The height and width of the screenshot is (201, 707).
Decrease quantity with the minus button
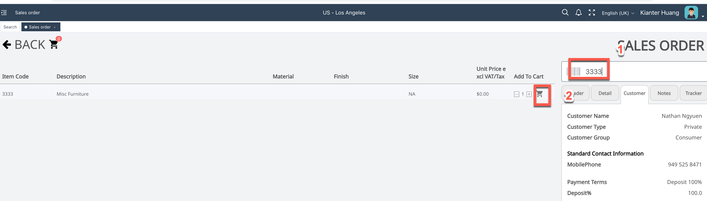[516, 94]
